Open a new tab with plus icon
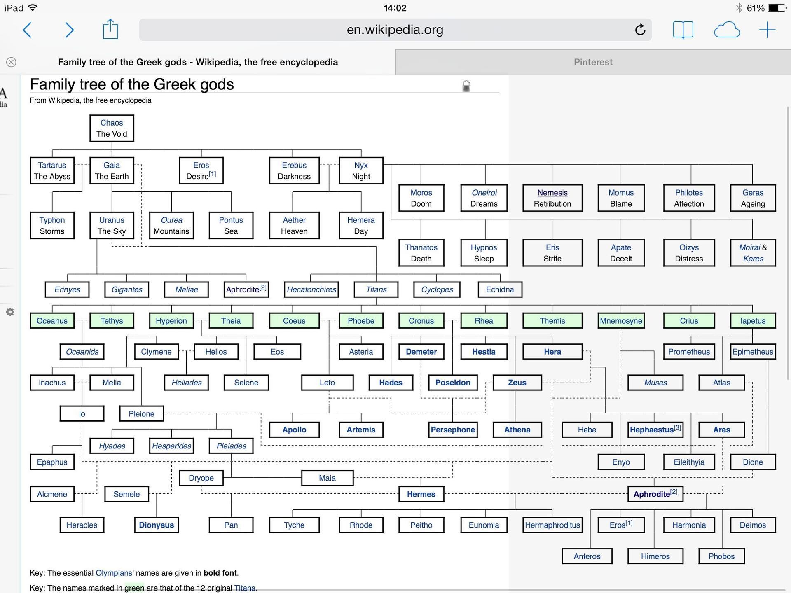791x593 pixels. 767,30
